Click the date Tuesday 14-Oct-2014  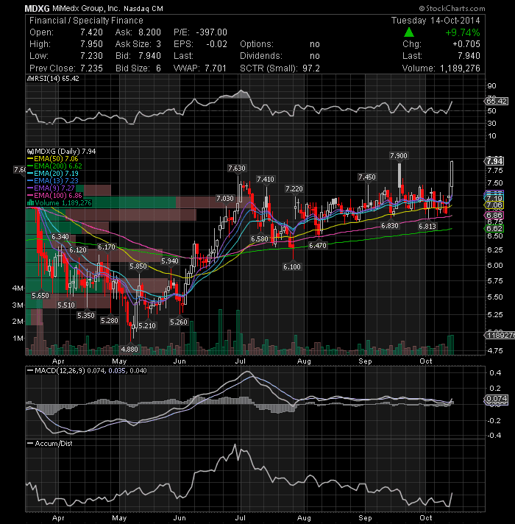coord(436,21)
